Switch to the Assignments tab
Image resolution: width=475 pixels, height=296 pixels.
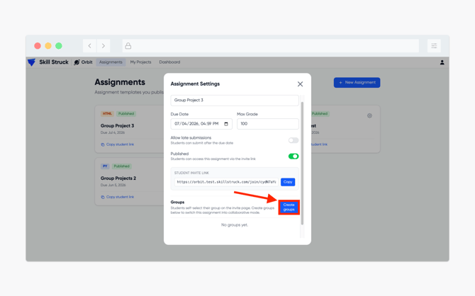pyautogui.click(x=111, y=62)
